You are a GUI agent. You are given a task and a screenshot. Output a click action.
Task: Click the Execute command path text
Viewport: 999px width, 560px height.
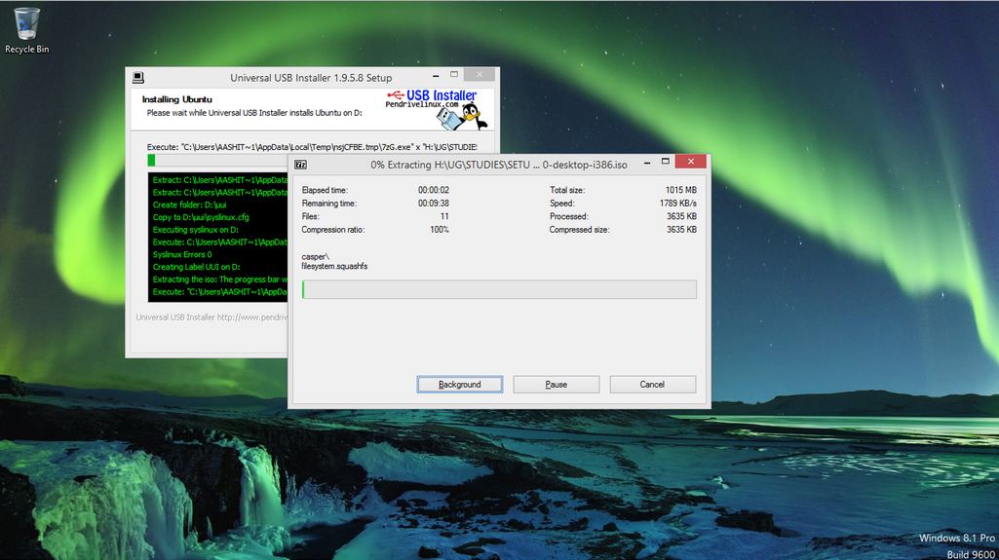pyautogui.click(x=312, y=147)
